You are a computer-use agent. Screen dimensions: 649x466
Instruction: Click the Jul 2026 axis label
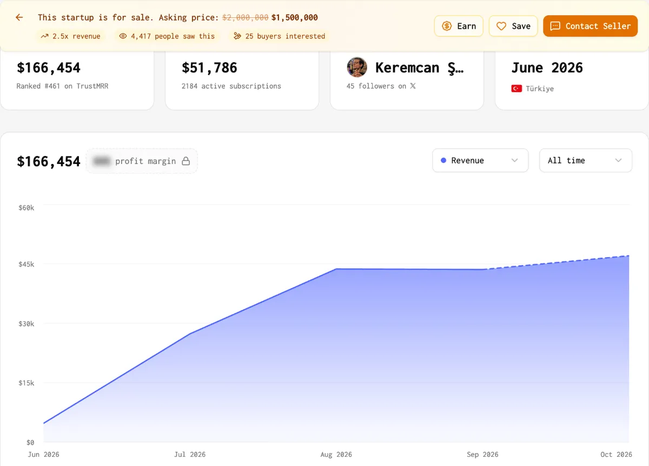(190, 455)
